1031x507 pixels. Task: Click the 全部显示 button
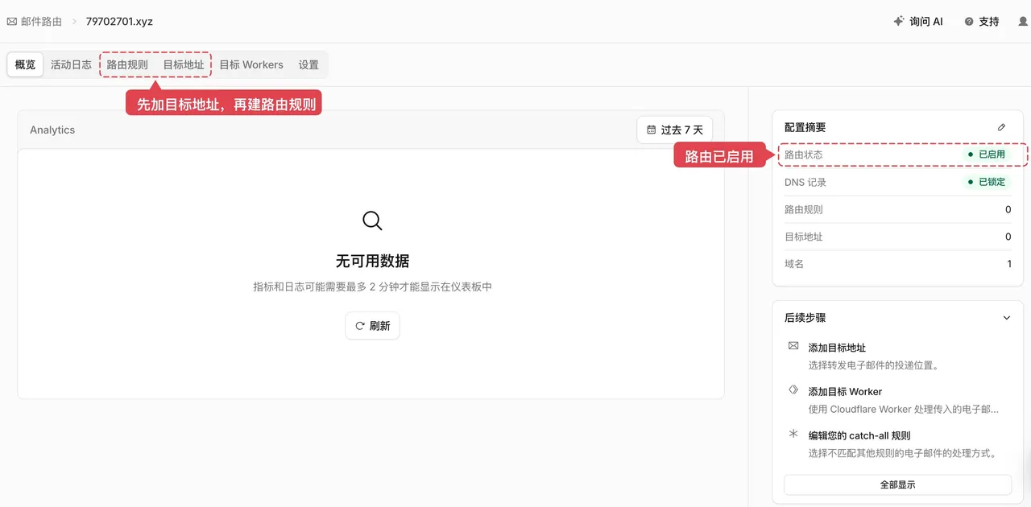click(x=897, y=484)
